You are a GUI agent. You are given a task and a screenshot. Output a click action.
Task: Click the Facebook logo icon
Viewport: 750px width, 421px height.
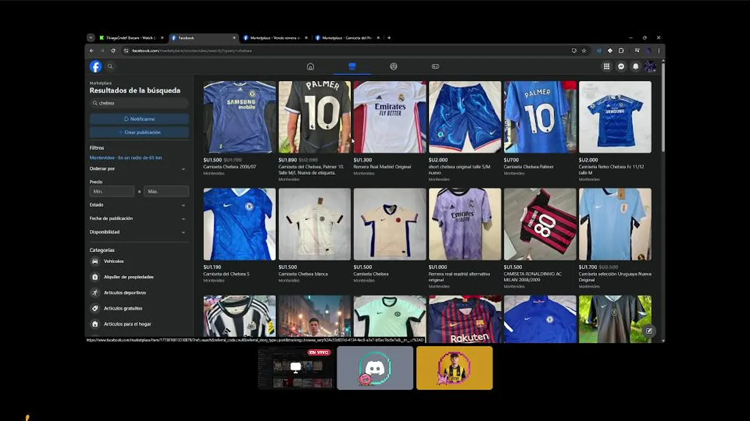click(96, 67)
